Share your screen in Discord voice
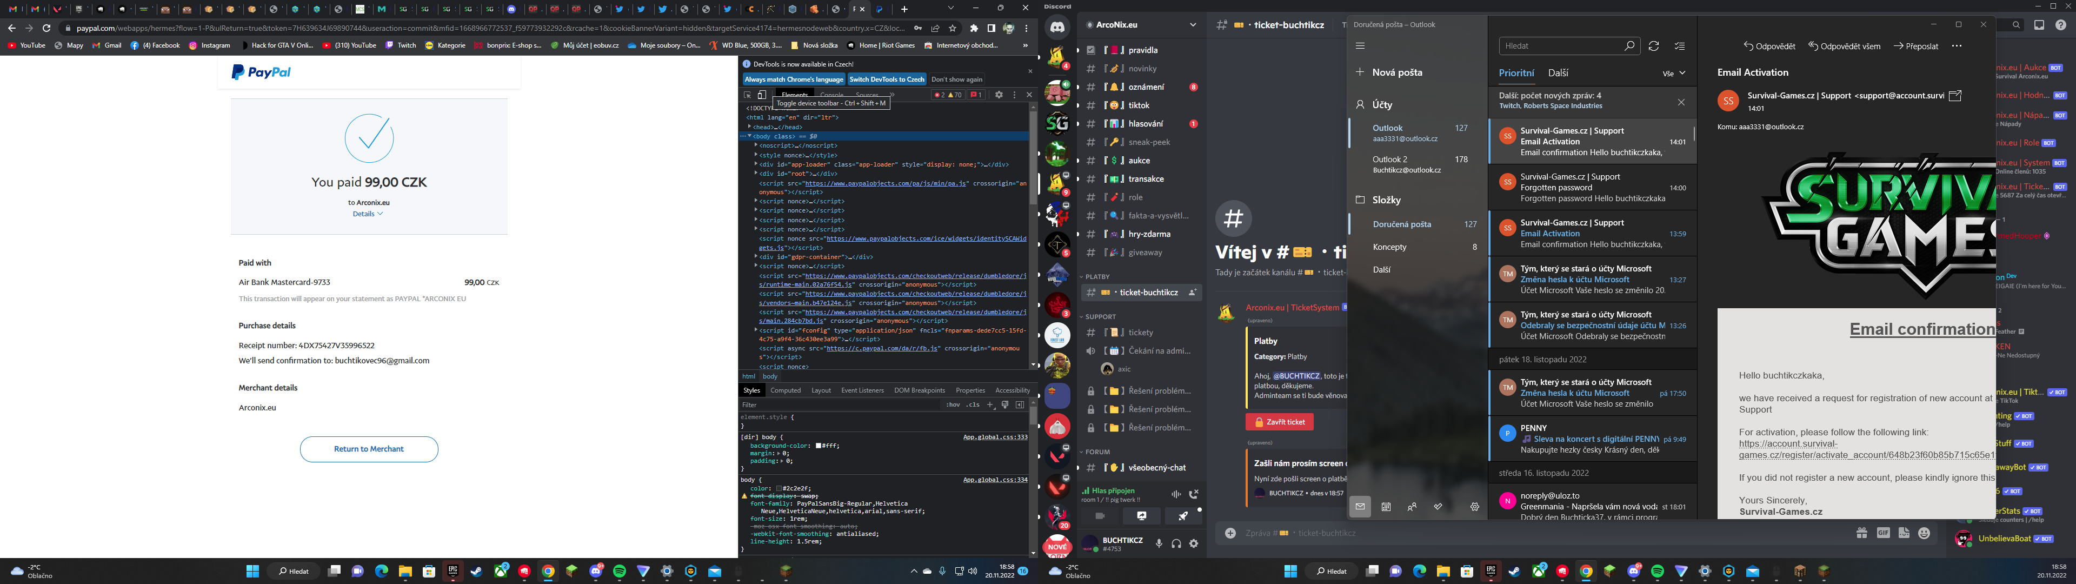2076x584 pixels. point(1142,515)
